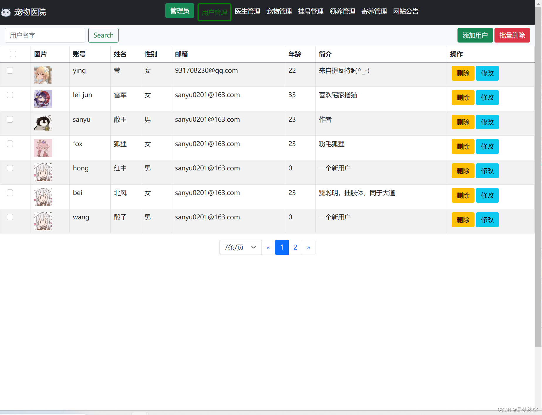Viewport: 542px width, 415px height.
Task: Open lei-jun's avatar thumbnail
Action: (x=43, y=99)
